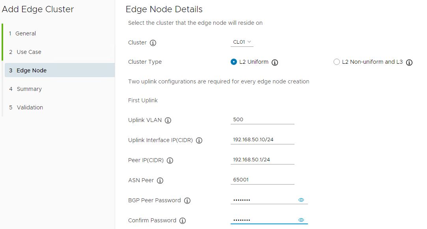Open the CL01 cluster dropdown
The width and height of the screenshot is (427, 229).
pos(242,42)
